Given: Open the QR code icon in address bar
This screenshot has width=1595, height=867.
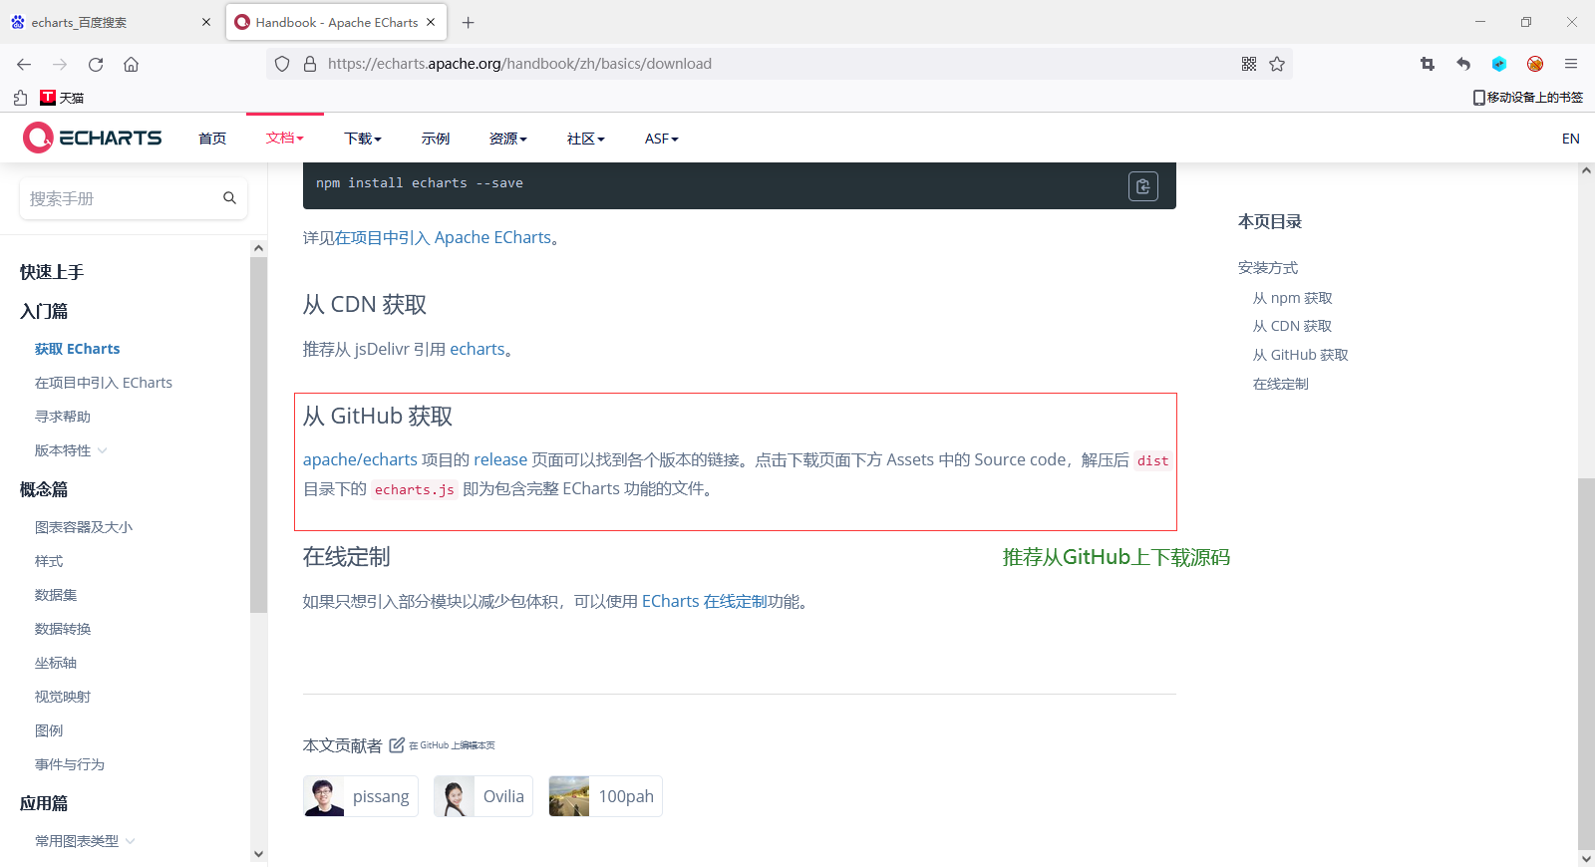Looking at the screenshot, I should tap(1249, 64).
